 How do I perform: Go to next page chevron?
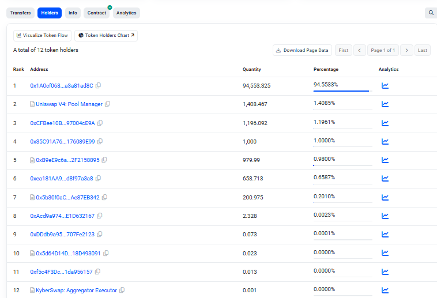pyautogui.click(x=406, y=51)
